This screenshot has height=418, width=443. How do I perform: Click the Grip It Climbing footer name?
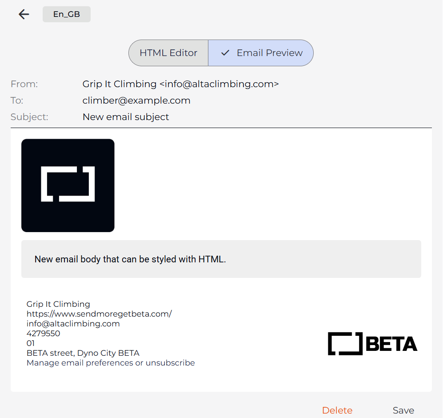click(x=58, y=304)
